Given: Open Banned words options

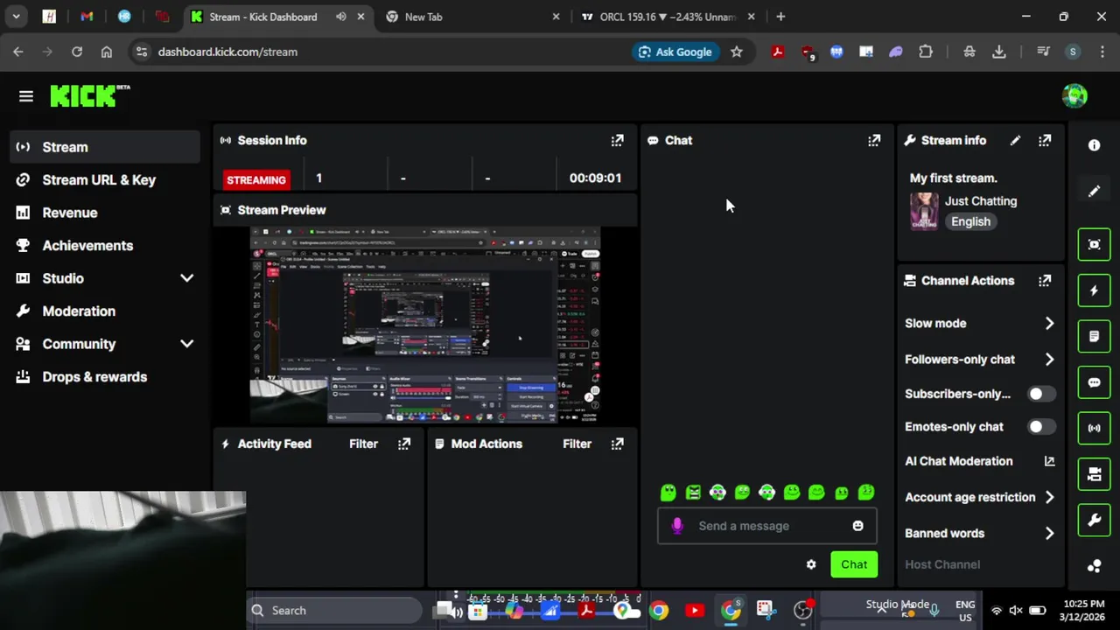Looking at the screenshot, I should (x=980, y=533).
